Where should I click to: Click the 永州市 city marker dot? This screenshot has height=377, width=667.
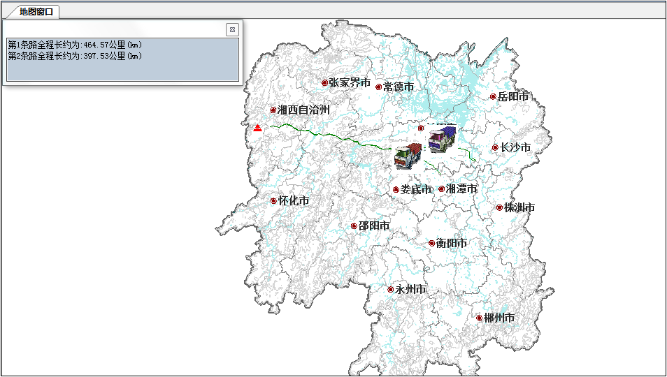[x=390, y=289]
